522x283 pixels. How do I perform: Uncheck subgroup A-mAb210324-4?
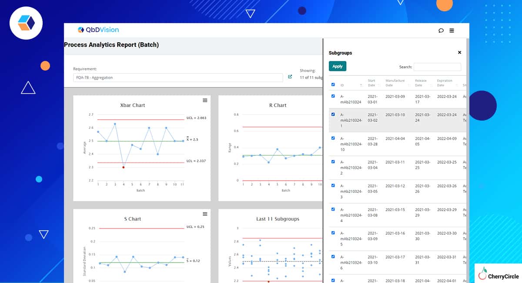(333, 209)
